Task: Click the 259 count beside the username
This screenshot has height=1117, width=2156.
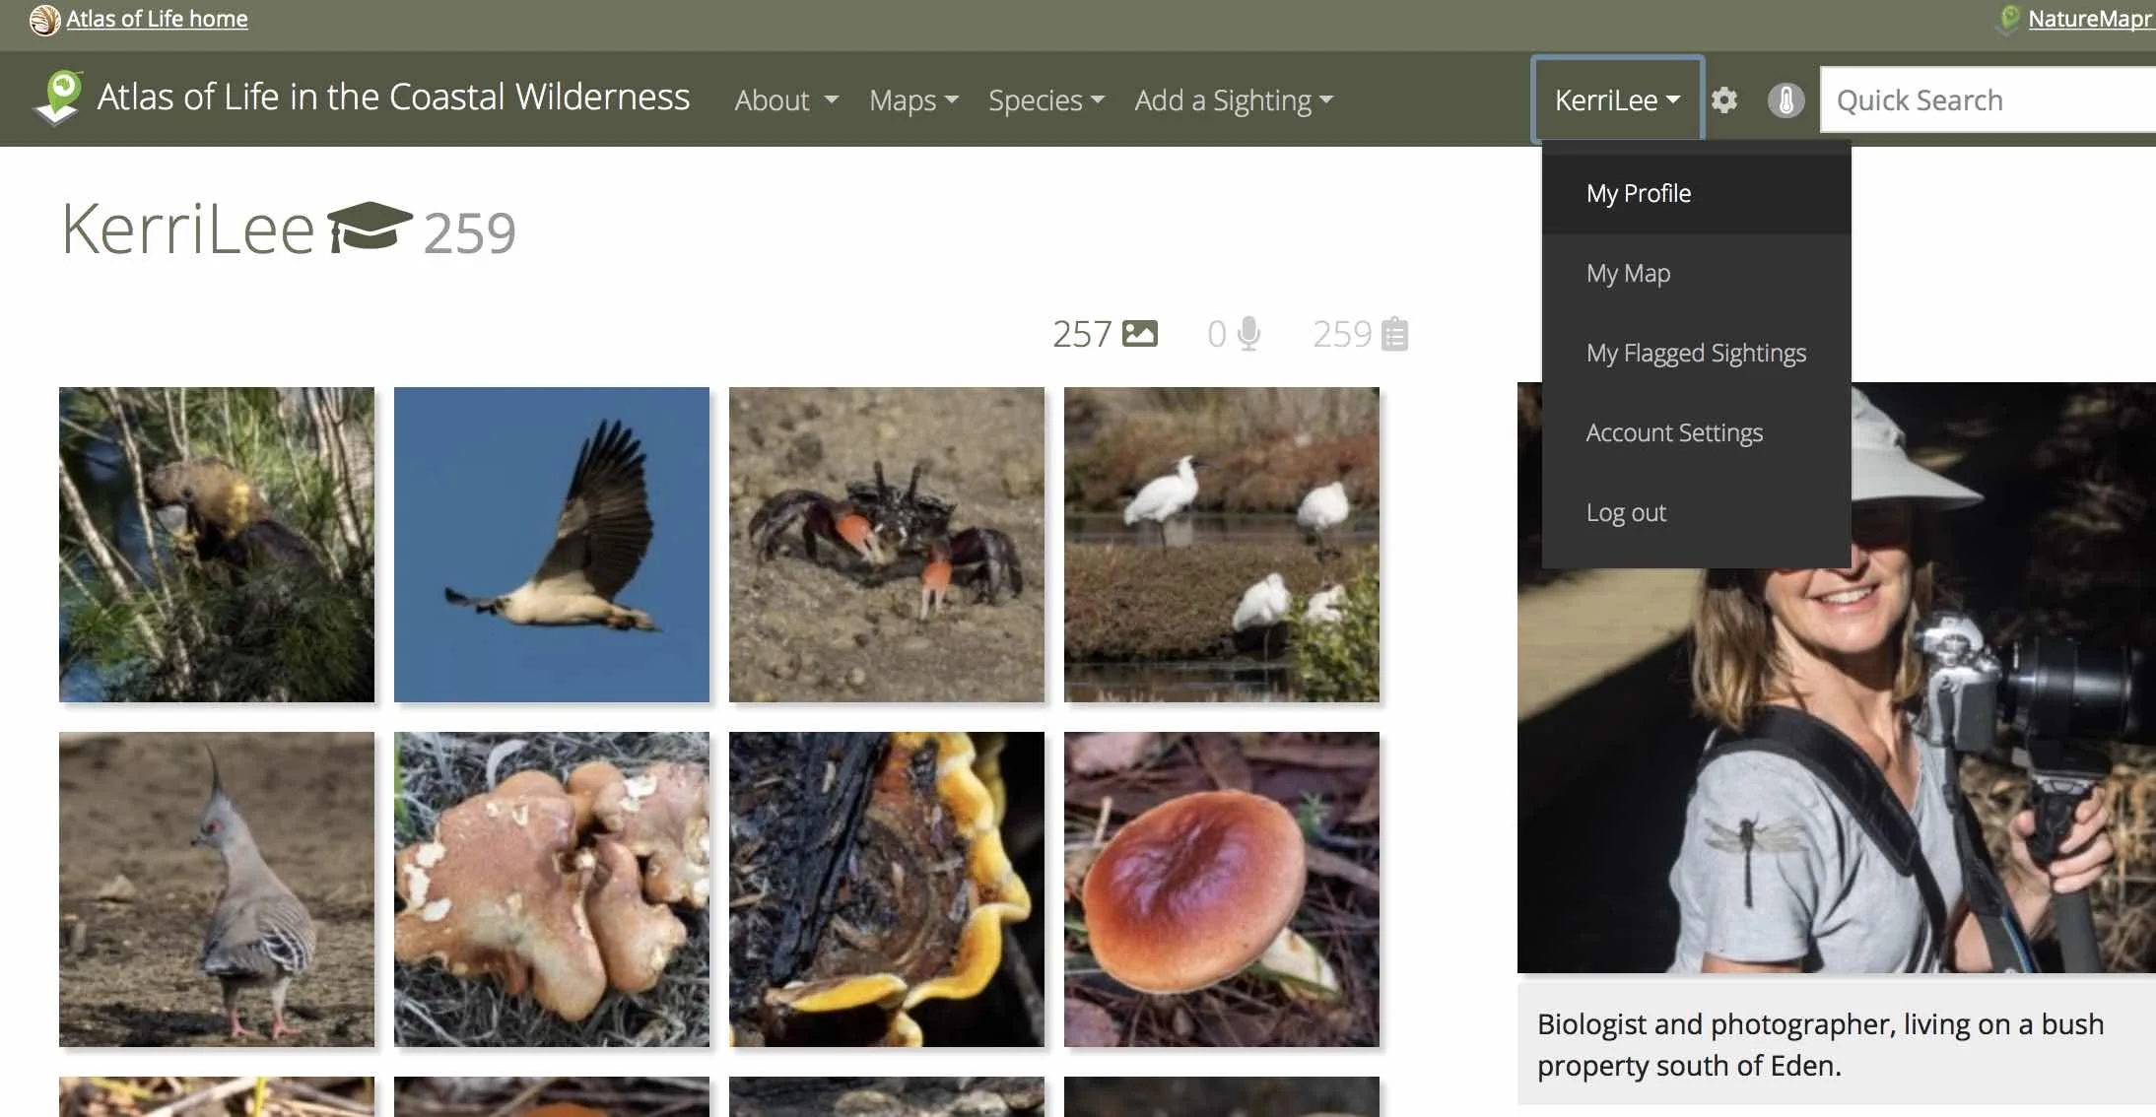Action: point(469,233)
